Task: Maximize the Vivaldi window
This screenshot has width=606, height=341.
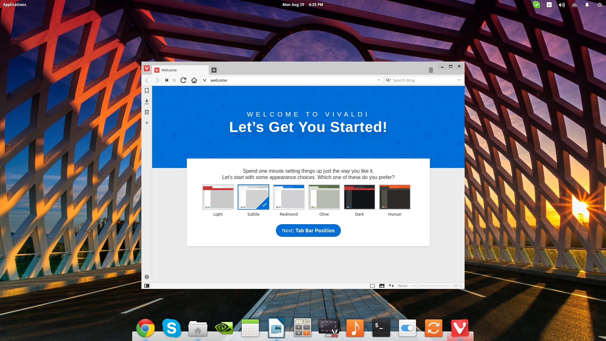Action: point(451,66)
